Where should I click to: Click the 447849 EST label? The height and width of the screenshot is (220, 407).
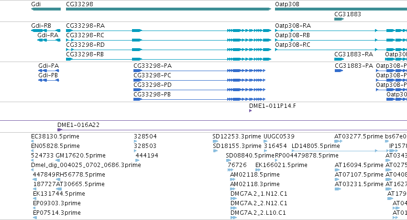pyautogui.click(x=44, y=175)
